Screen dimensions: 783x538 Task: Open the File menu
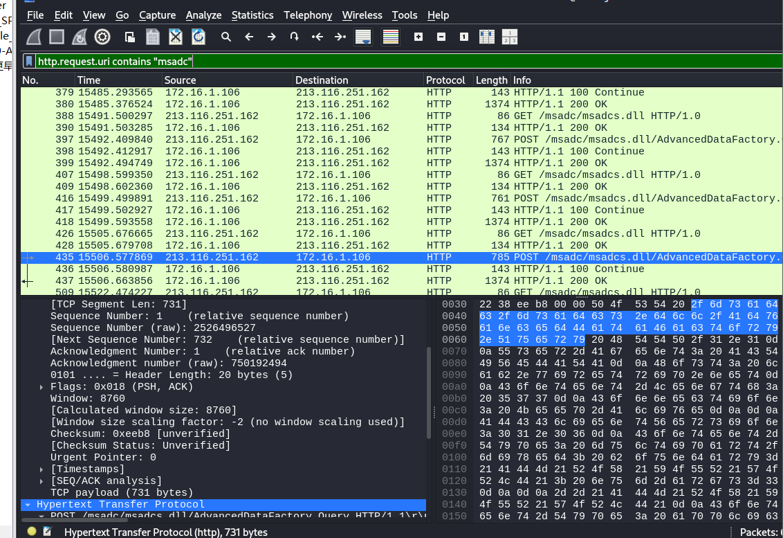pos(35,15)
